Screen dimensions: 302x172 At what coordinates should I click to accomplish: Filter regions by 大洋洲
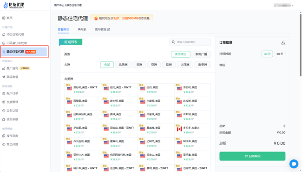[x=185, y=65]
